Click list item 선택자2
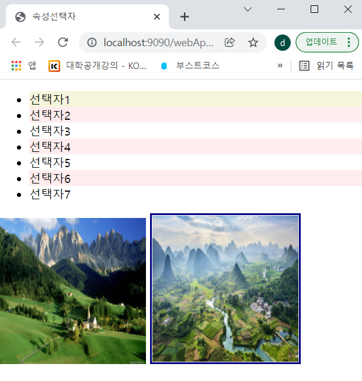 click(x=196, y=115)
